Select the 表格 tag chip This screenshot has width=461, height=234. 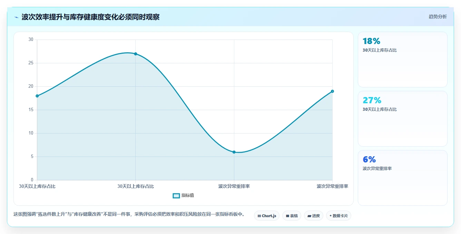point(292,216)
